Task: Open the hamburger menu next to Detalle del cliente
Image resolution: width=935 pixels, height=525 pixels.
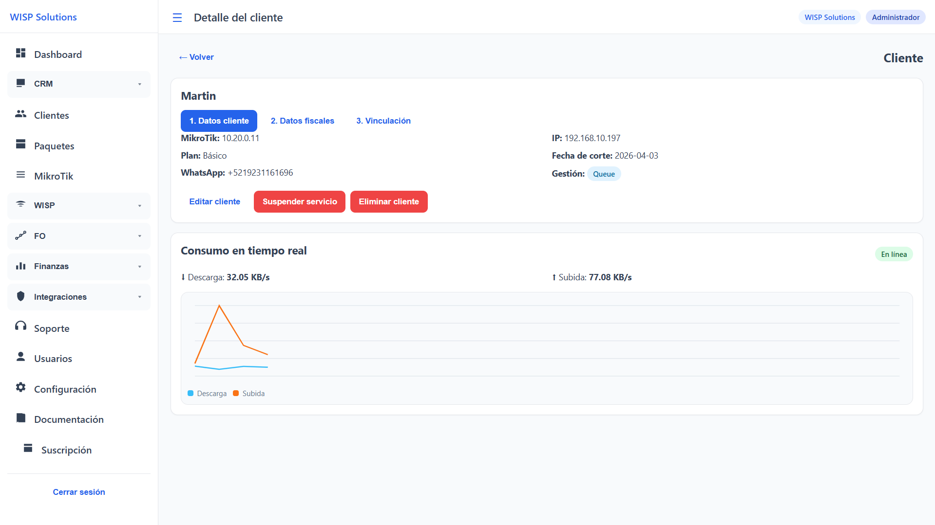Action: (177, 18)
